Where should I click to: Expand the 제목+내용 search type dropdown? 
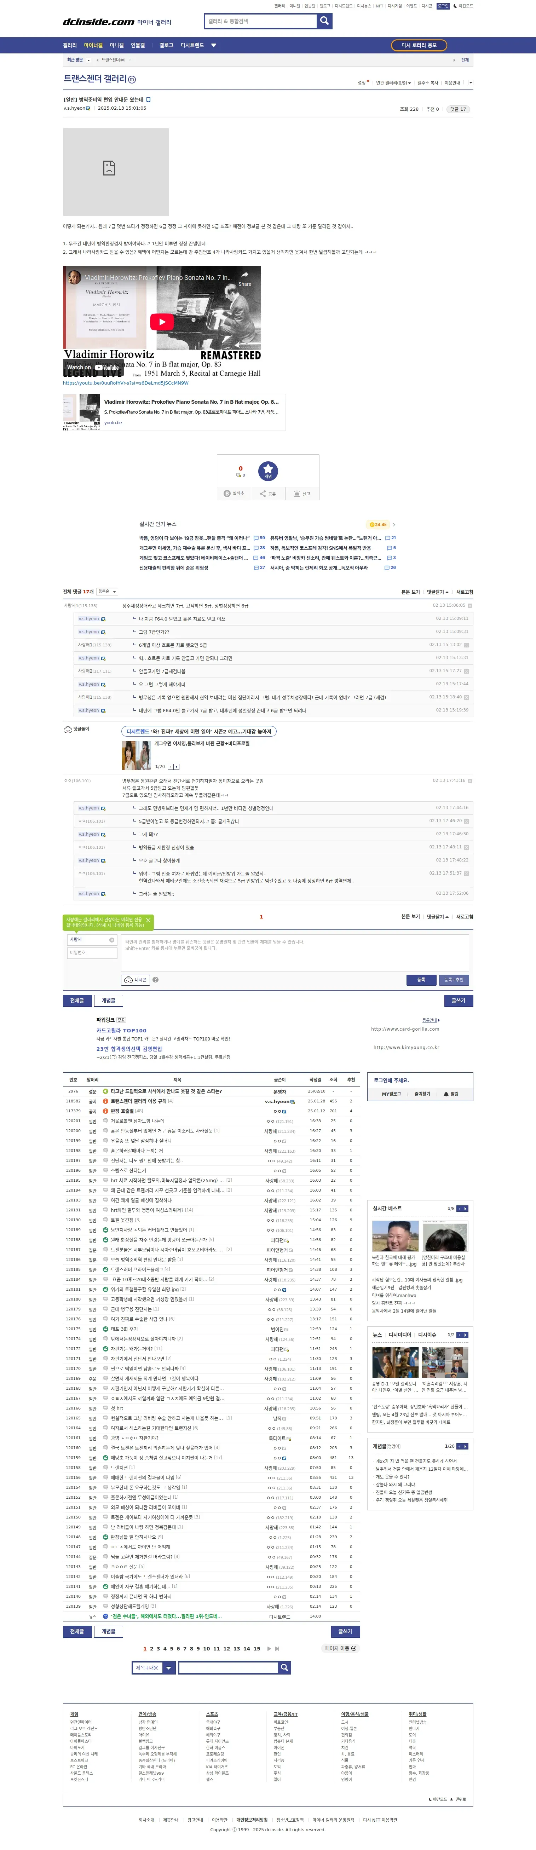tap(154, 1667)
